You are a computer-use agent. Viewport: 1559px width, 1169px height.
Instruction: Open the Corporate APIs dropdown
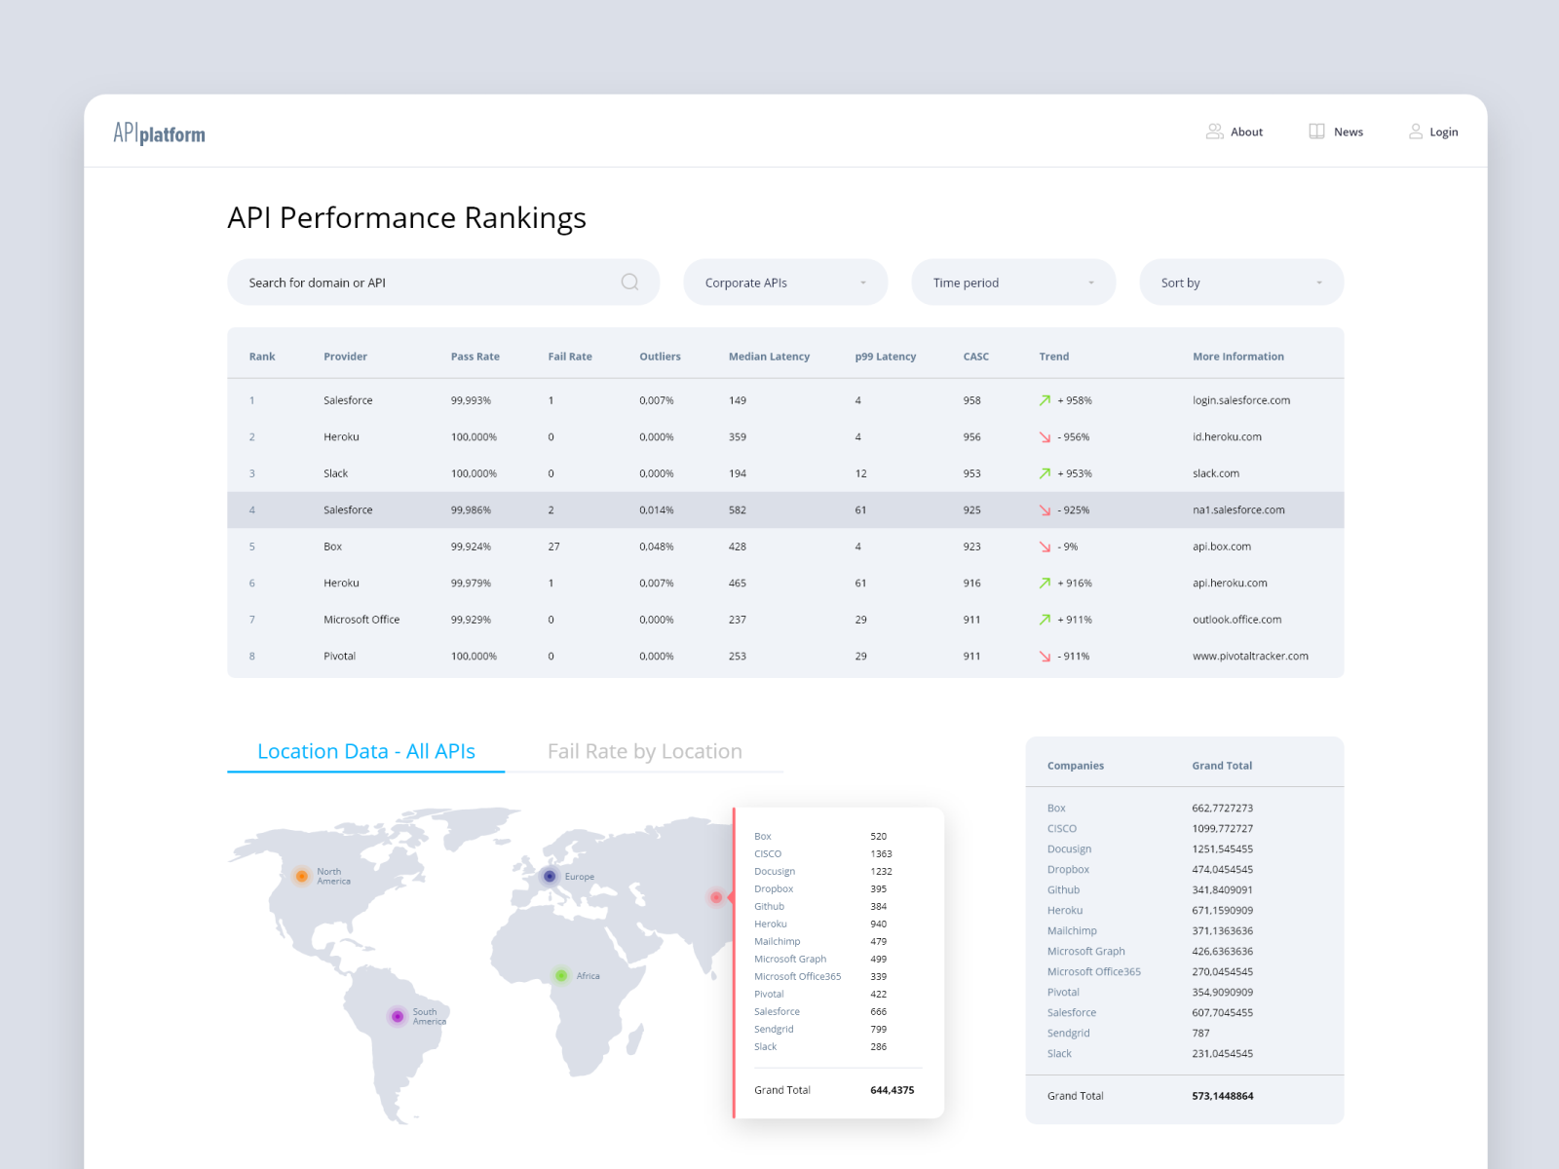coord(785,283)
